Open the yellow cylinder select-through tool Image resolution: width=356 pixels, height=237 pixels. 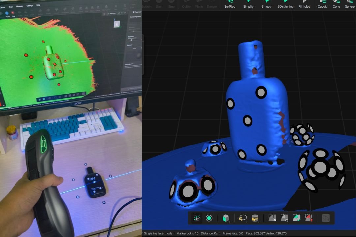tap(255, 218)
